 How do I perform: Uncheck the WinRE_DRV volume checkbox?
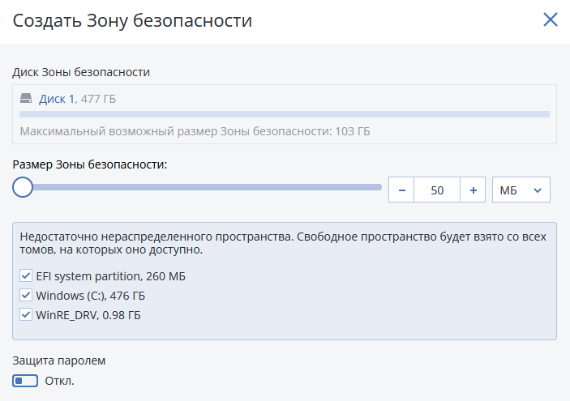pyautogui.click(x=26, y=314)
